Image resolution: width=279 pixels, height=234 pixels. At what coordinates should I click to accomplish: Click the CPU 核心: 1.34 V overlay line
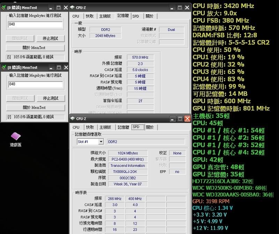(x=212, y=208)
